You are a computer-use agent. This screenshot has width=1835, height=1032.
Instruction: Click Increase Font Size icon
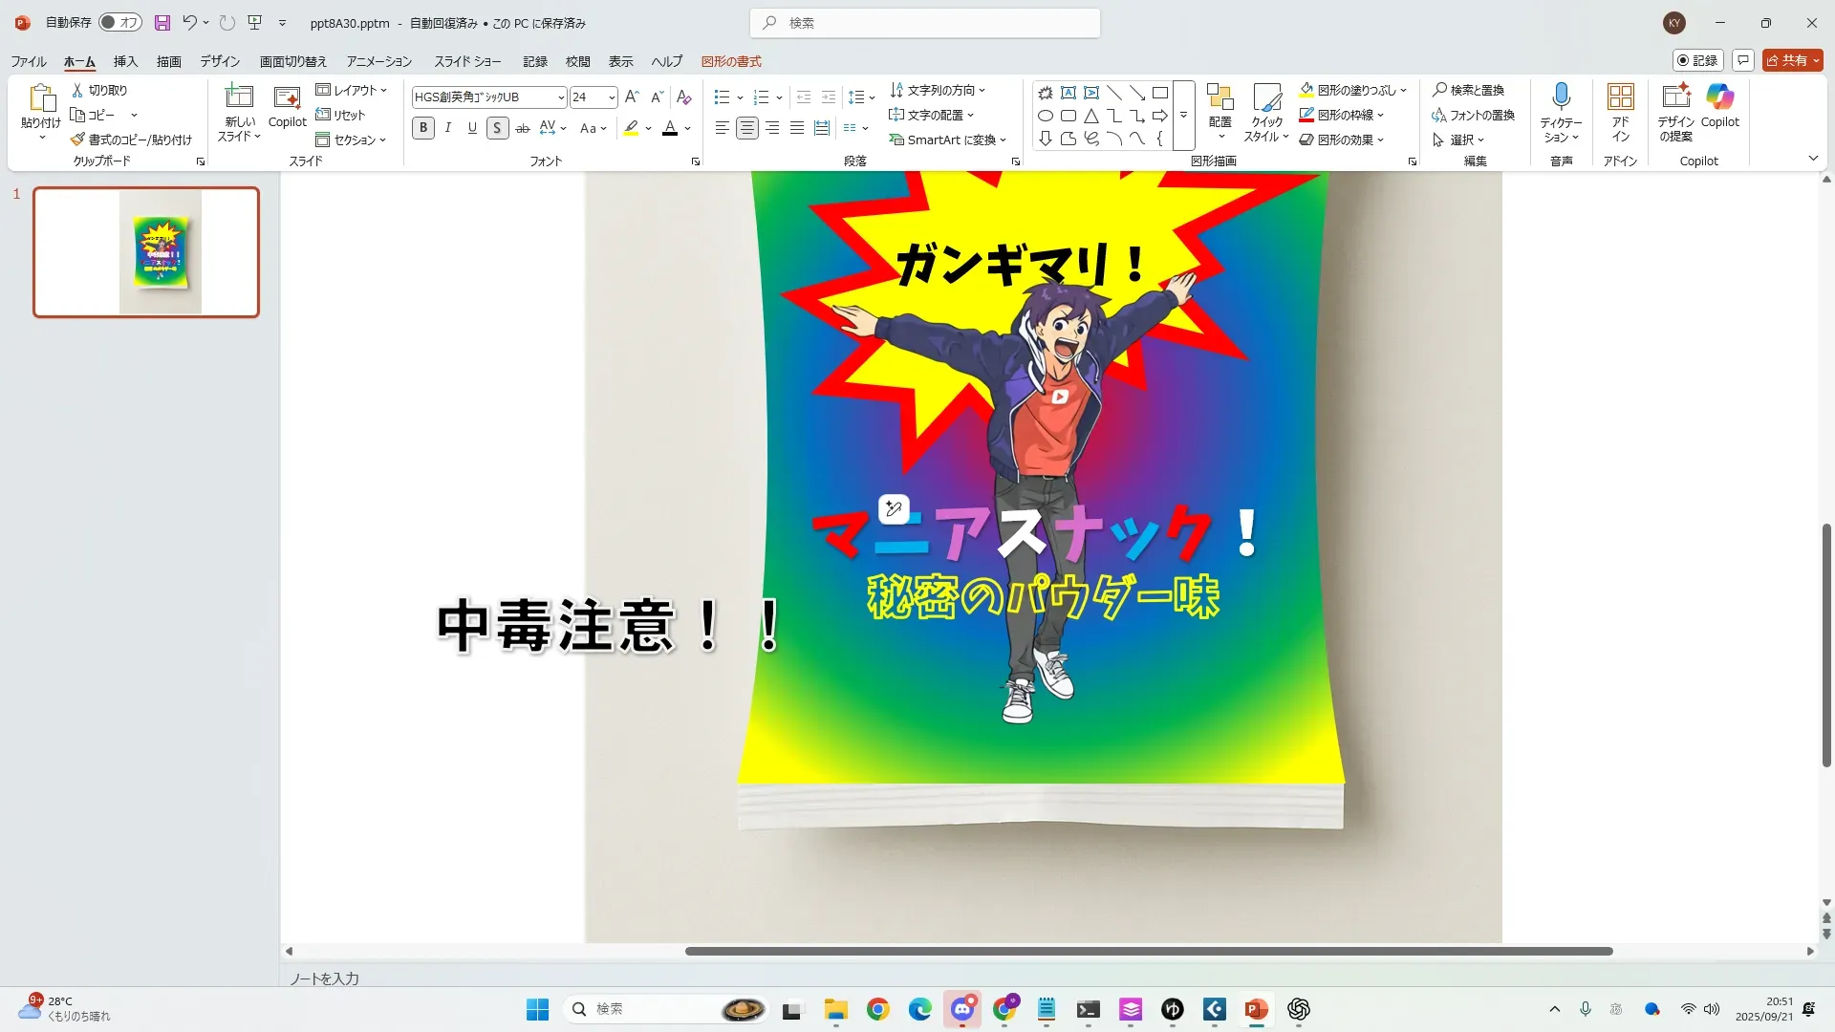631,97
